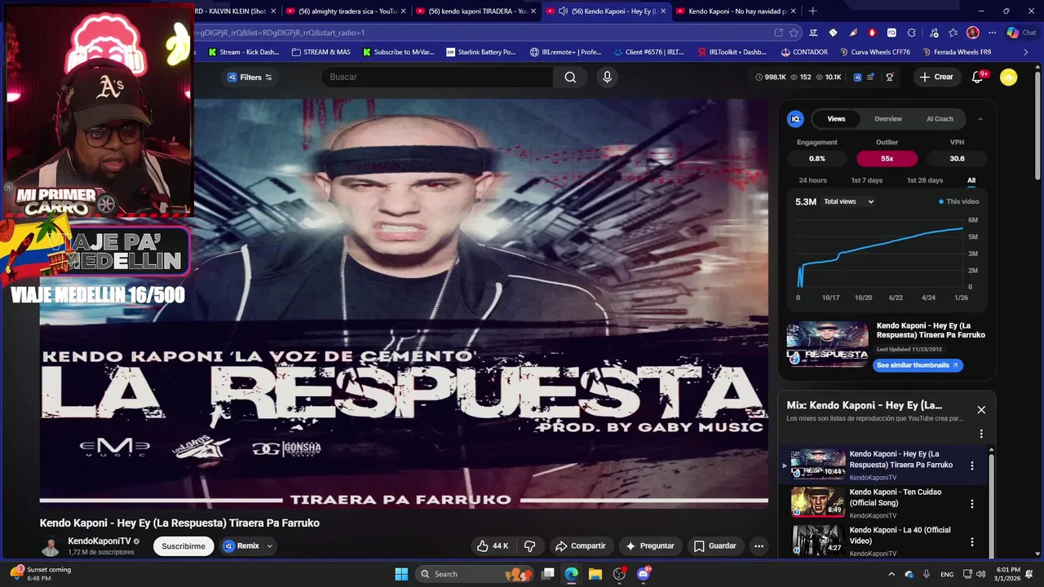Image resolution: width=1044 pixels, height=587 pixels.
Task: Open browser extensions puzzle icon
Action: 911,33
